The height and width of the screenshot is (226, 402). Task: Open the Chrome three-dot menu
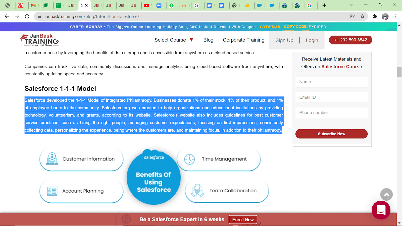tap(395, 16)
